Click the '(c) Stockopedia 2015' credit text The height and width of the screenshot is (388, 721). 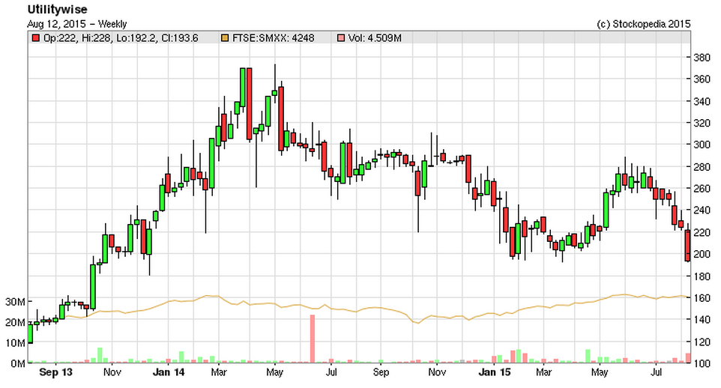tap(643, 24)
